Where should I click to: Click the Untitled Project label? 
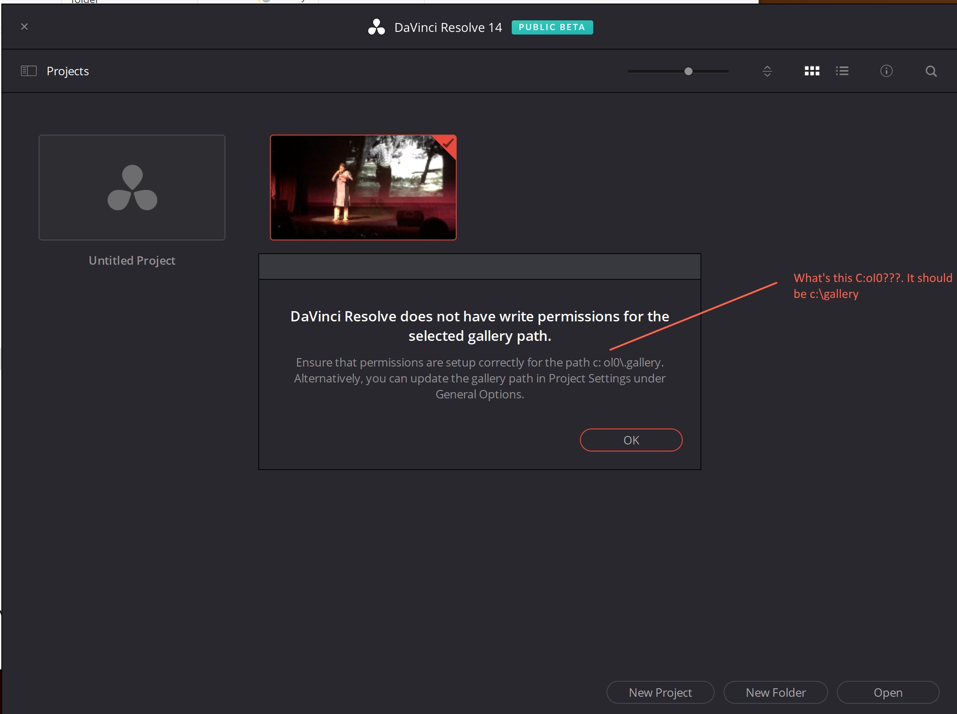coord(132,261)
